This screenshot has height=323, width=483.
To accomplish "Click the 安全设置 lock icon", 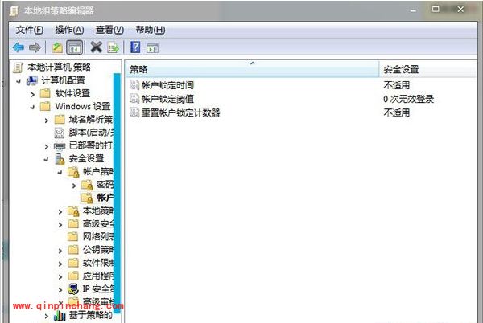I will click(x=60, y=159).
